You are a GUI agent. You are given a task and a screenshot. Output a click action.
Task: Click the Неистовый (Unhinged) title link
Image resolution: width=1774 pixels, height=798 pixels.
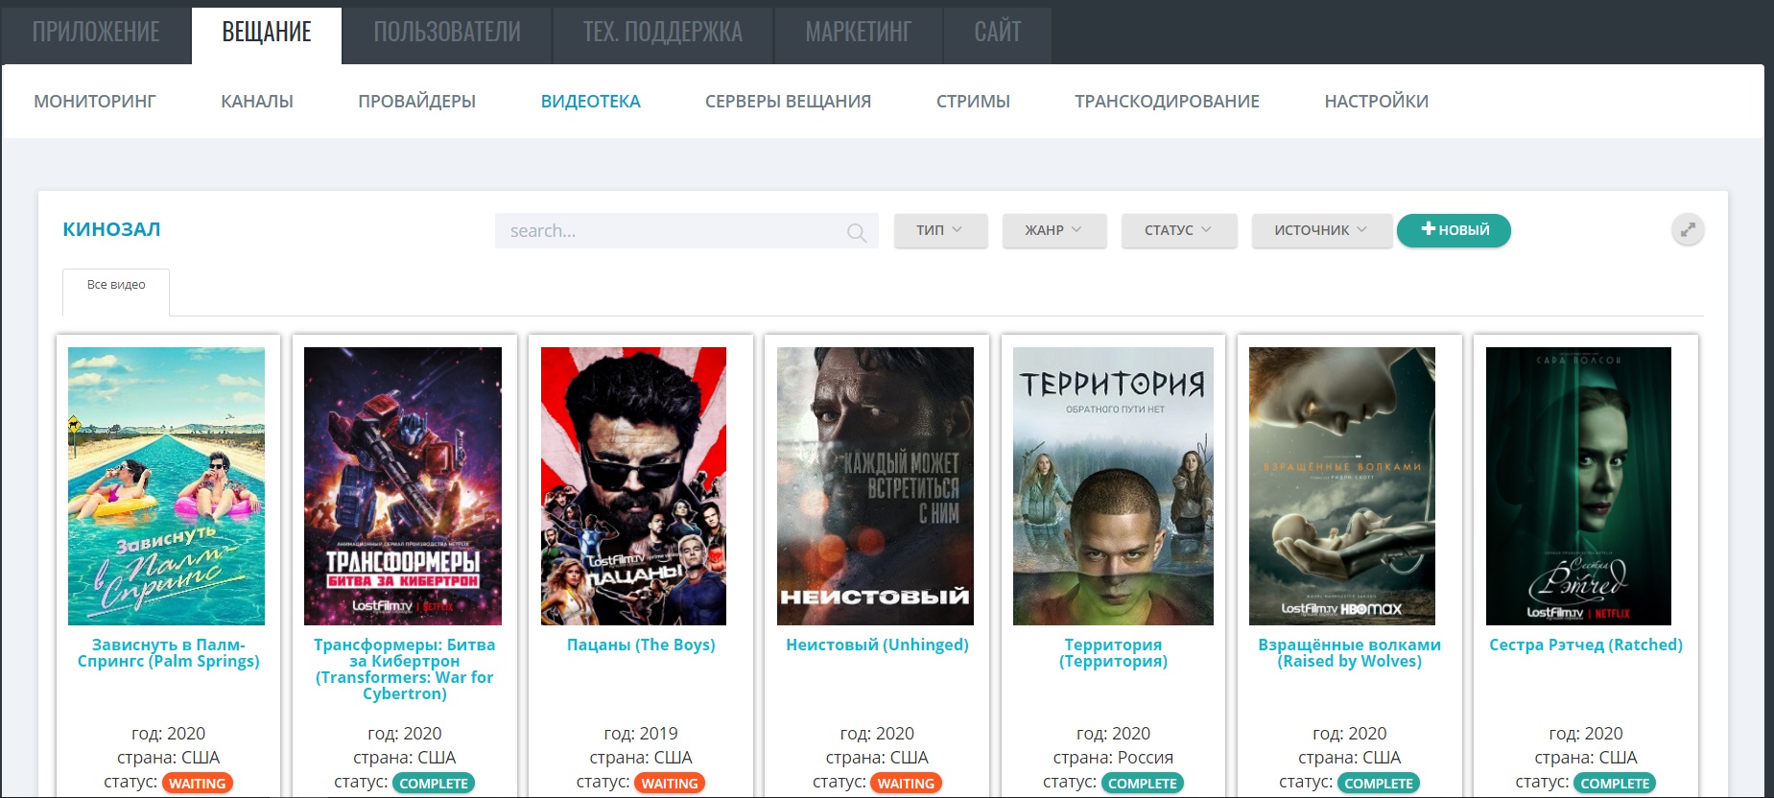point(877,645)
